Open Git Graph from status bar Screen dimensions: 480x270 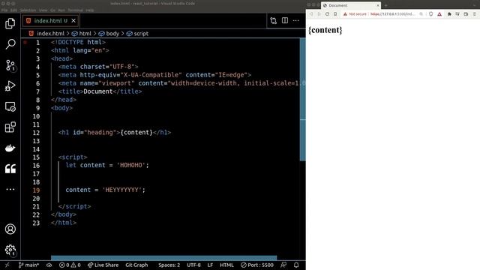pyautogui.click(x=136, y=265)
